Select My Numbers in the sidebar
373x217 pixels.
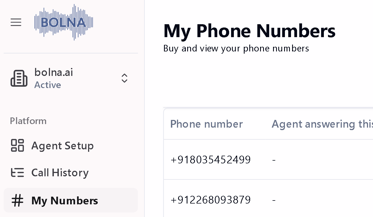(x=64, y=200)
